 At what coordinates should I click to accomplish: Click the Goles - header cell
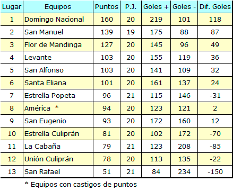coord(184,7)
